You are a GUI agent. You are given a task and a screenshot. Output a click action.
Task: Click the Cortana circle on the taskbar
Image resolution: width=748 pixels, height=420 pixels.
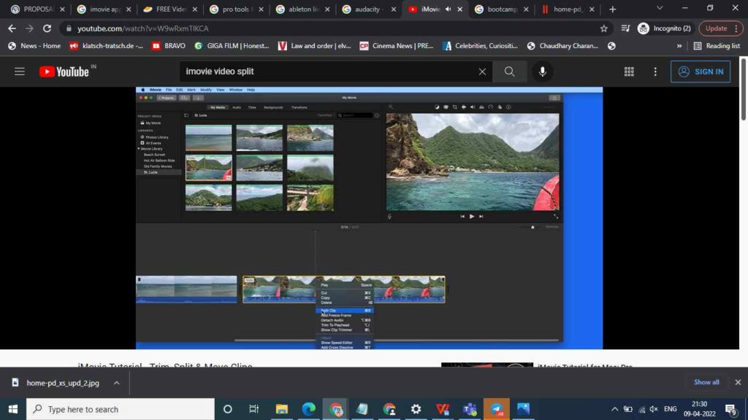coord(228,409)
